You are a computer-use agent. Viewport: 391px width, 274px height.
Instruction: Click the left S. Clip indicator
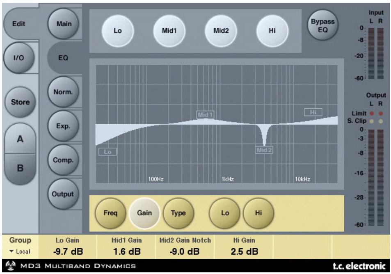[372, 121]
